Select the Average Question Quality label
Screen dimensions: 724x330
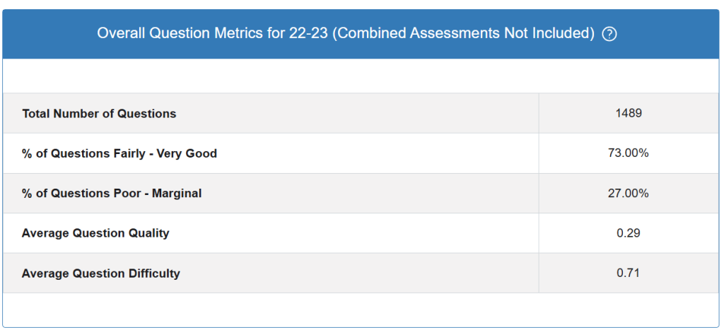95,233
